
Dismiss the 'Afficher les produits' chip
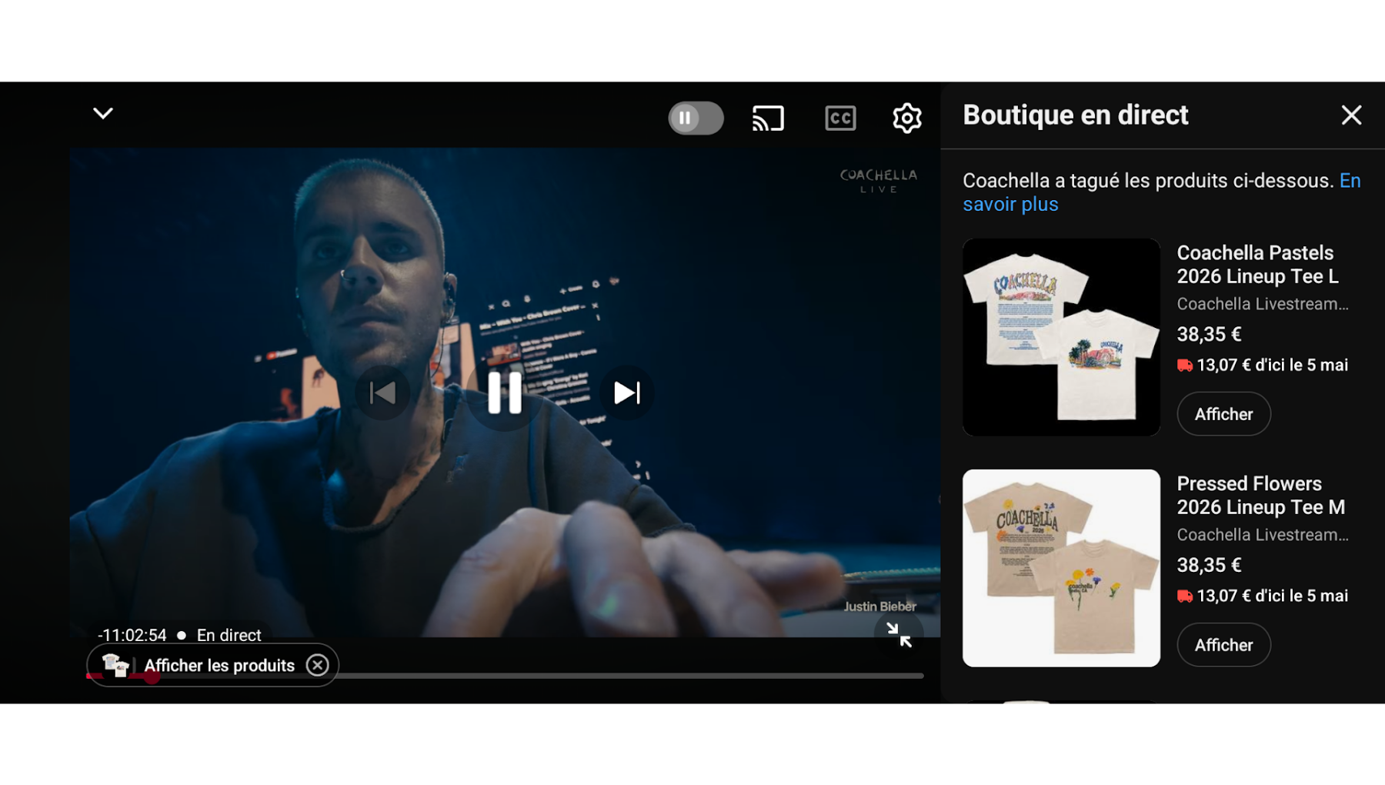(317, 665)
